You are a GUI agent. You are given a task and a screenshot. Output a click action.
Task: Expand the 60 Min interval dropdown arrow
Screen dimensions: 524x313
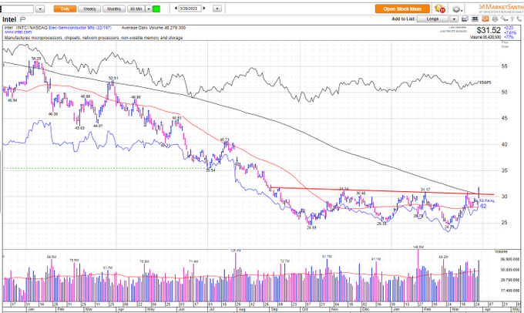pos(149,9)
